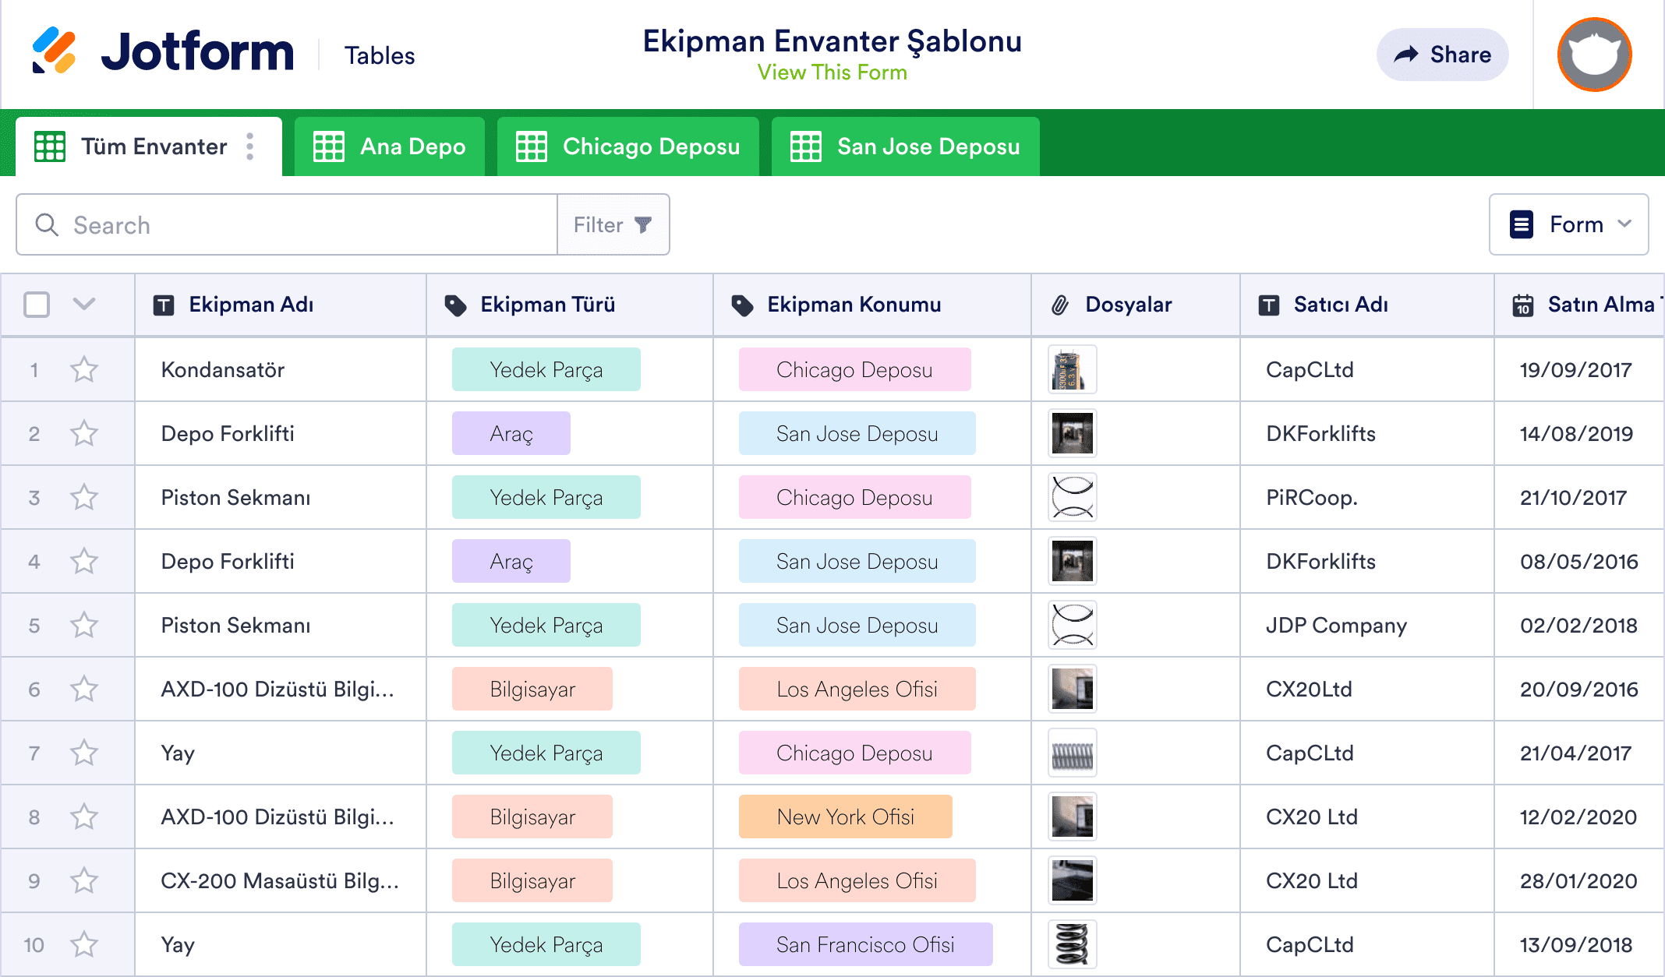Click the Share button

[x=1442, y=55]
